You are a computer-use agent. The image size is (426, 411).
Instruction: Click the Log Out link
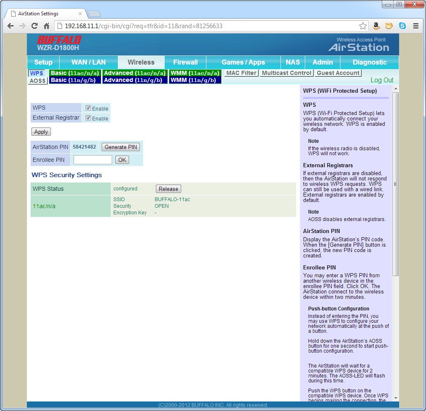382,80
